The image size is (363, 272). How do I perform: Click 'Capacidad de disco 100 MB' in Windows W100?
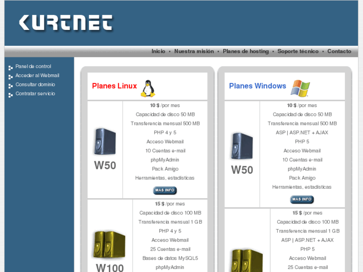point(308,222)
